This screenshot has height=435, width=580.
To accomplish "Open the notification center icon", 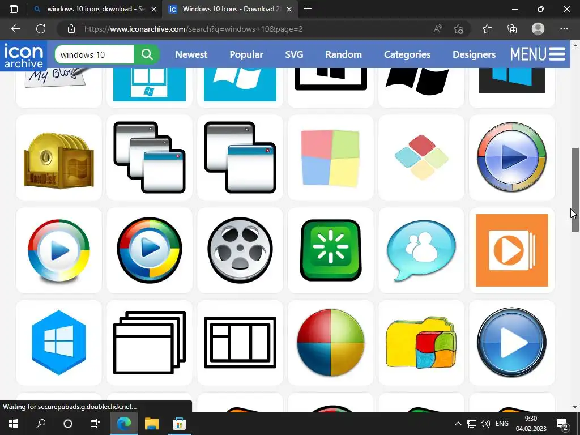I will click(562, 424).
